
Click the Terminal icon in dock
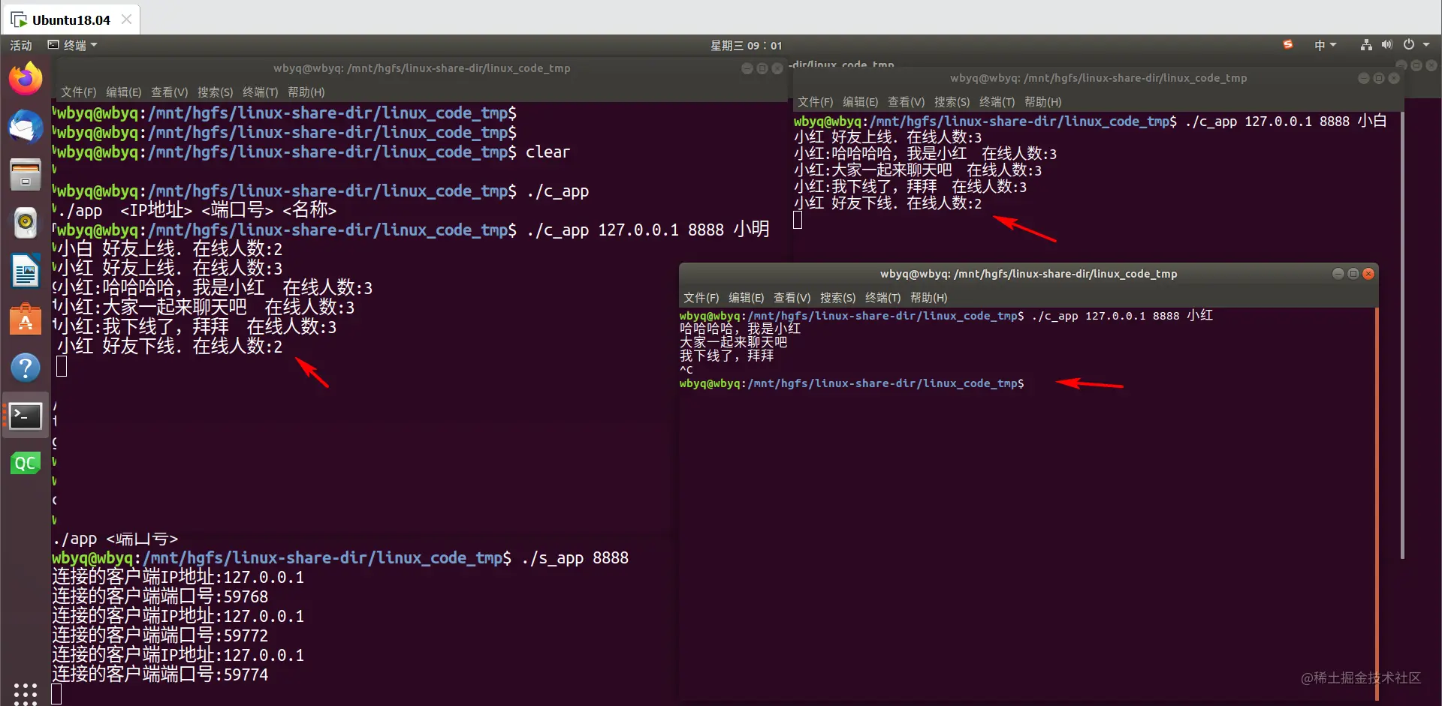point(26,415)
